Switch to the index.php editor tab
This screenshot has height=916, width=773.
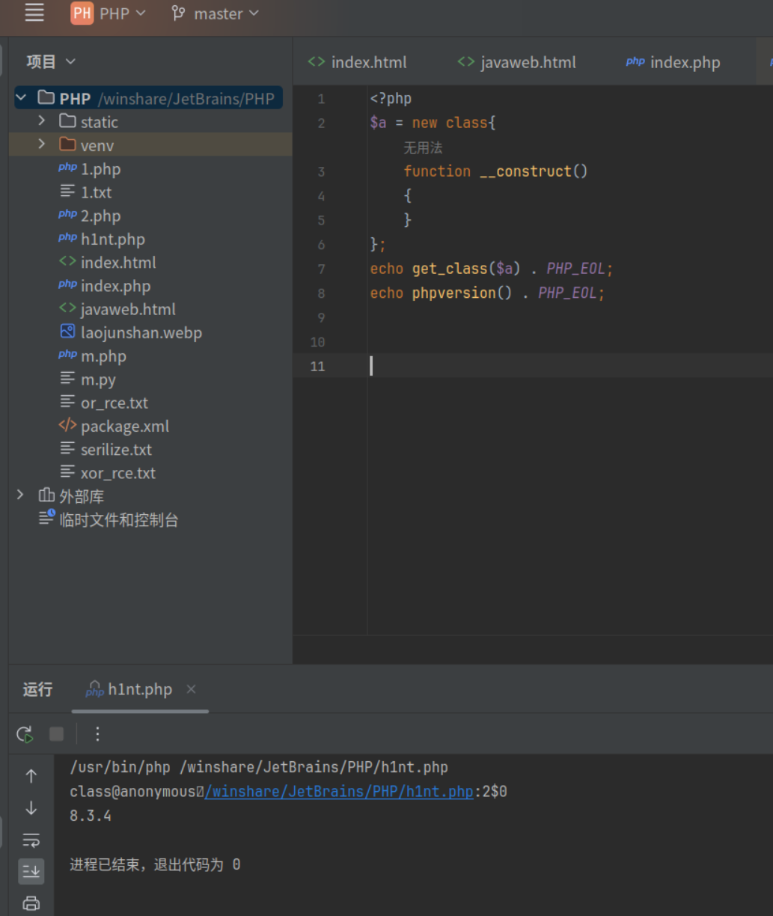click(x=673, y=62)
